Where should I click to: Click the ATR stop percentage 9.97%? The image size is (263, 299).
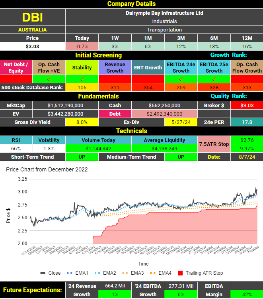click(x=247, y=149)
